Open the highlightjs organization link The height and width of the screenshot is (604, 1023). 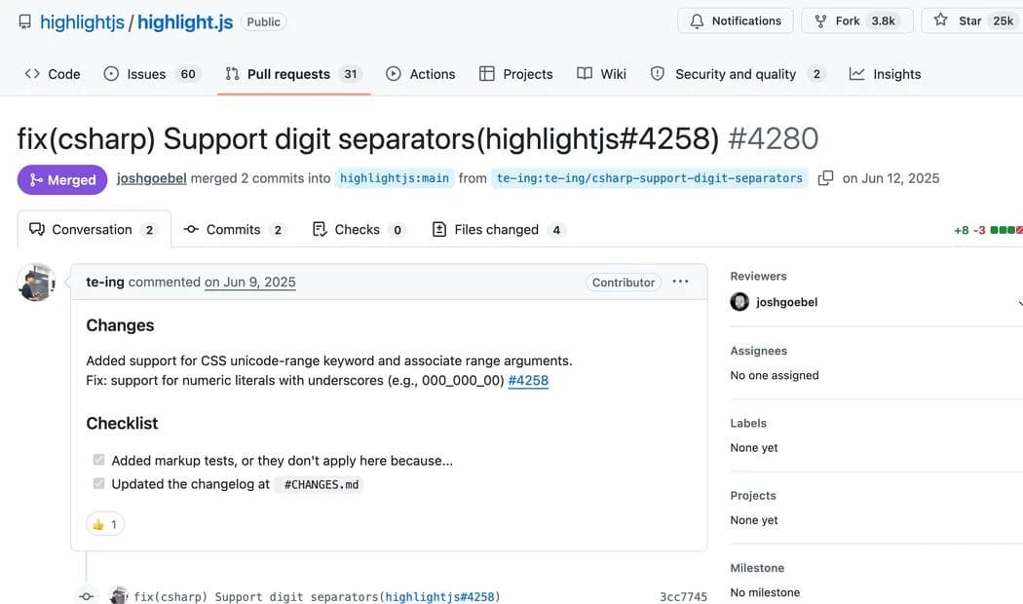pyautogui.click(x=82, y=22)
